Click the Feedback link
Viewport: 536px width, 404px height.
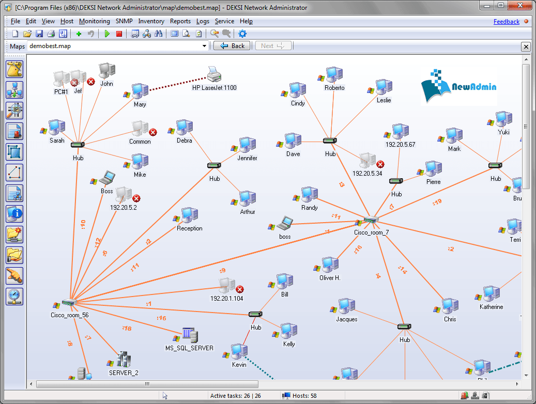tap(506, 22)
